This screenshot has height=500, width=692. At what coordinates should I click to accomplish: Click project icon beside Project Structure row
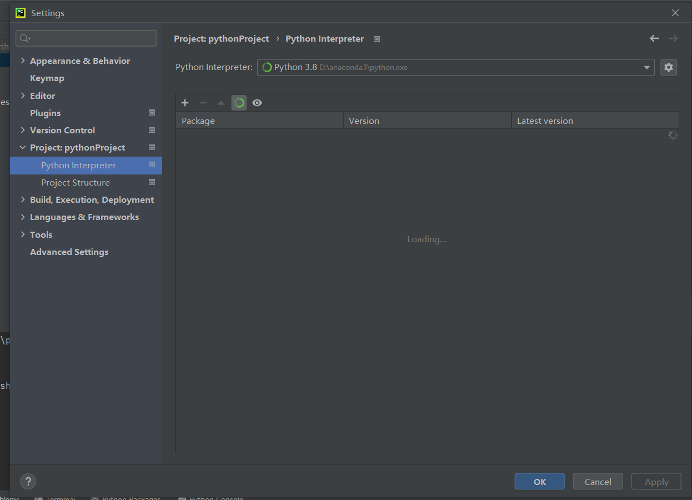[x=152, y=182]
